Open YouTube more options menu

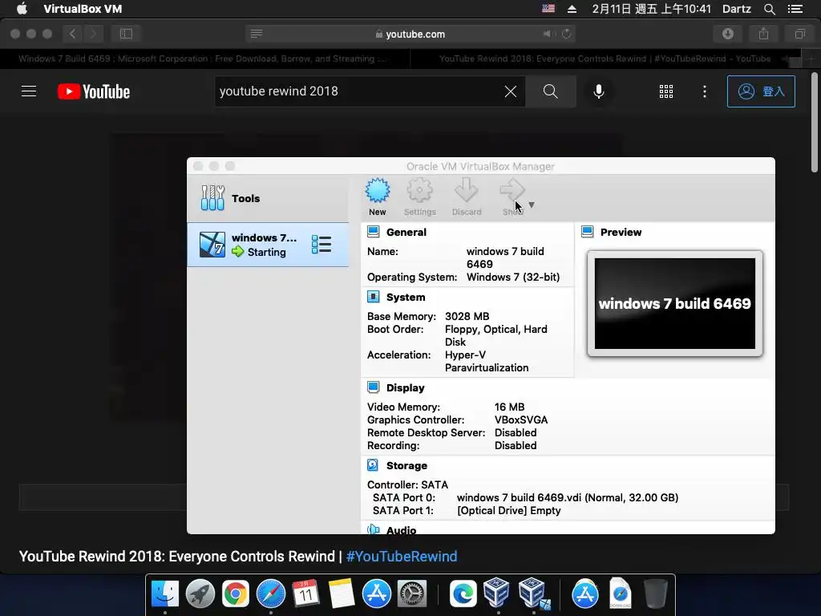click(704, 91)
